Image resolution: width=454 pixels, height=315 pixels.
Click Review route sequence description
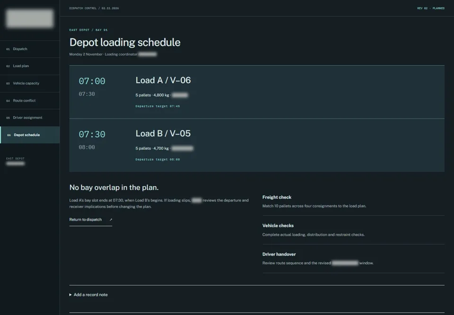(x=318, y=263)
